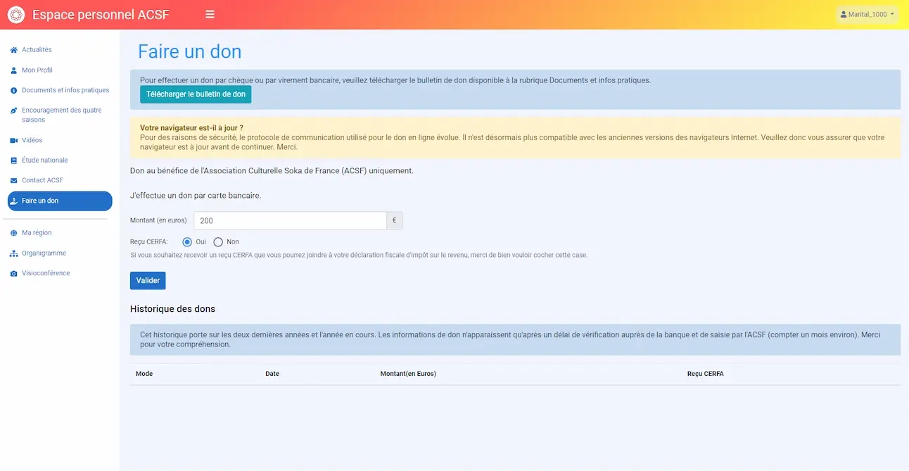Click the Espace personnel ACSF title
The height and width of the screenshot is (471, 909).
(x=101, y=15)
